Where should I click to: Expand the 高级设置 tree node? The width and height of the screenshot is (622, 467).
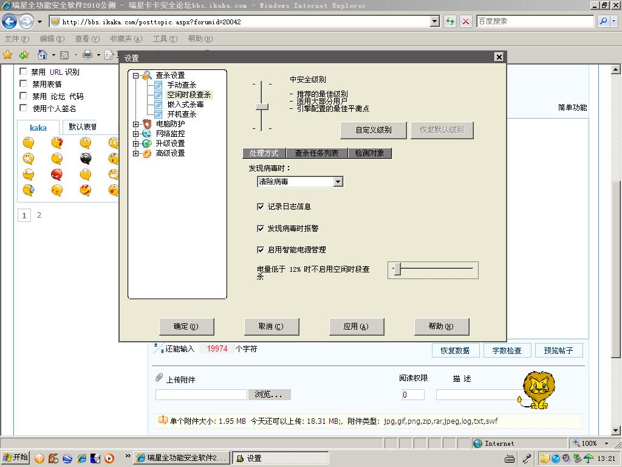point(135,153)
